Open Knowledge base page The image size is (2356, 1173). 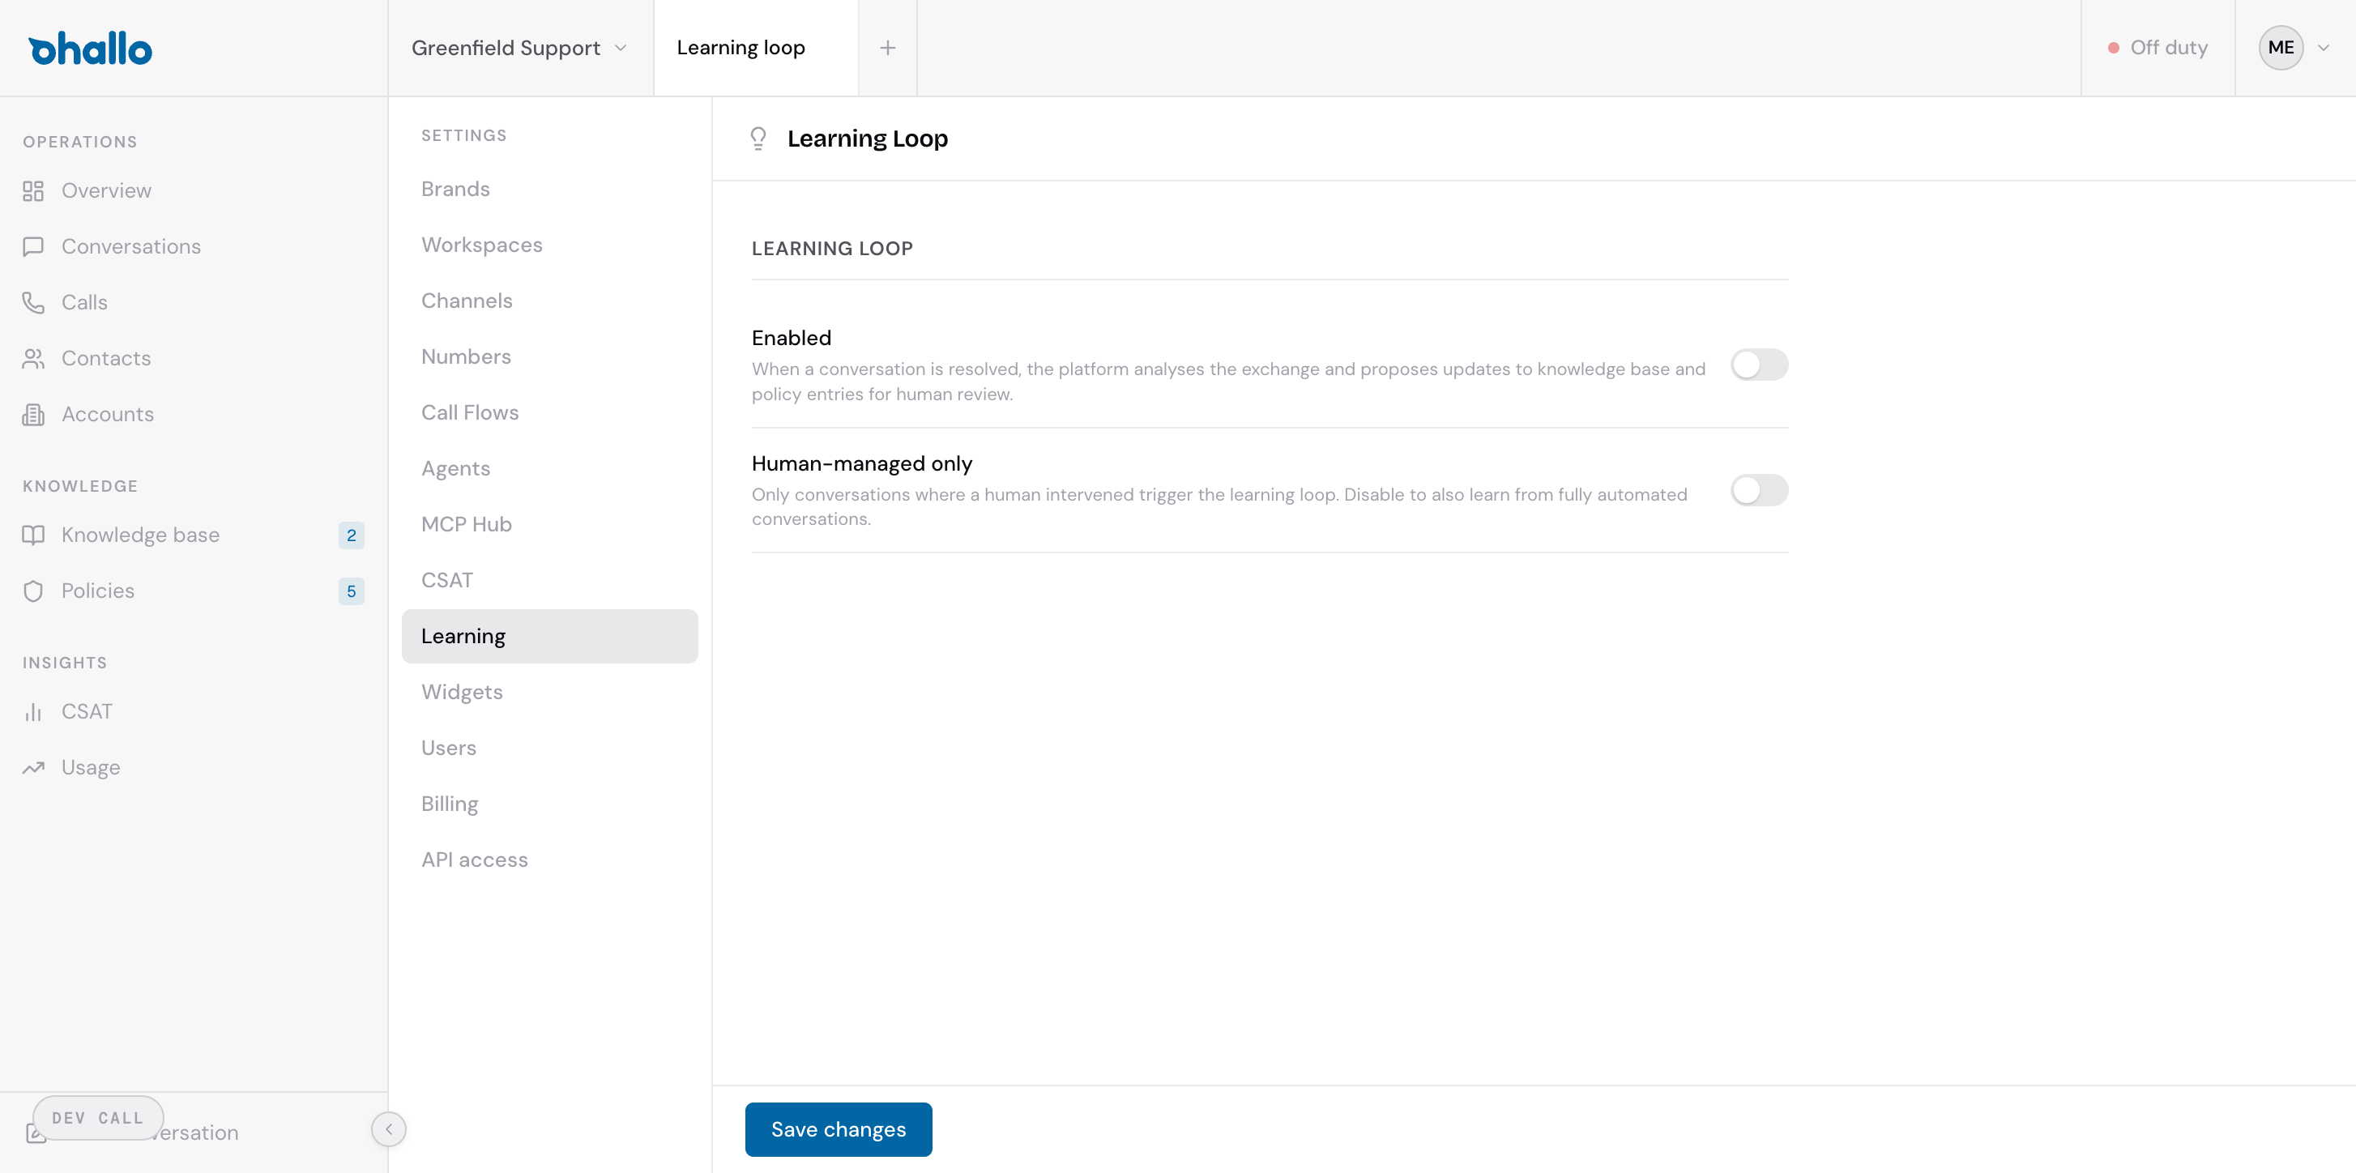coord(140,535)
